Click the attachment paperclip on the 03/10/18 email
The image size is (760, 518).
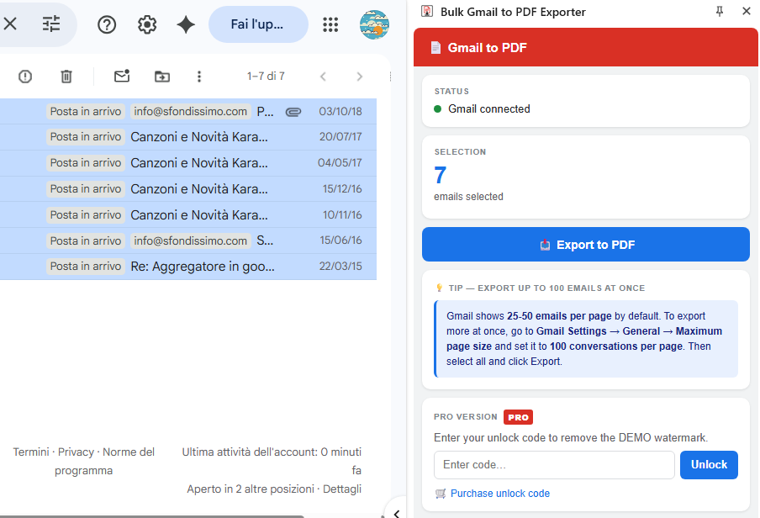click(293, 112)
